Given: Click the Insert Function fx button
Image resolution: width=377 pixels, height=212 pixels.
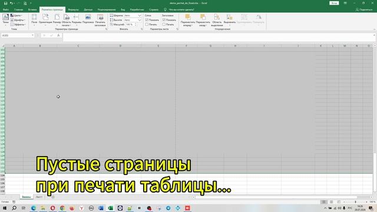Looking at the screenshot, I should pyautogui.click(x=58, y=35).
